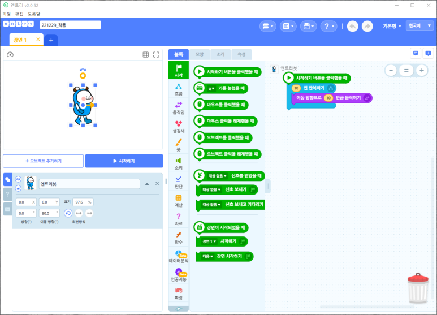The height and width of the screenshot is (315, 437).
Task: Open the 생김새 block category
Action: [179, 126]
